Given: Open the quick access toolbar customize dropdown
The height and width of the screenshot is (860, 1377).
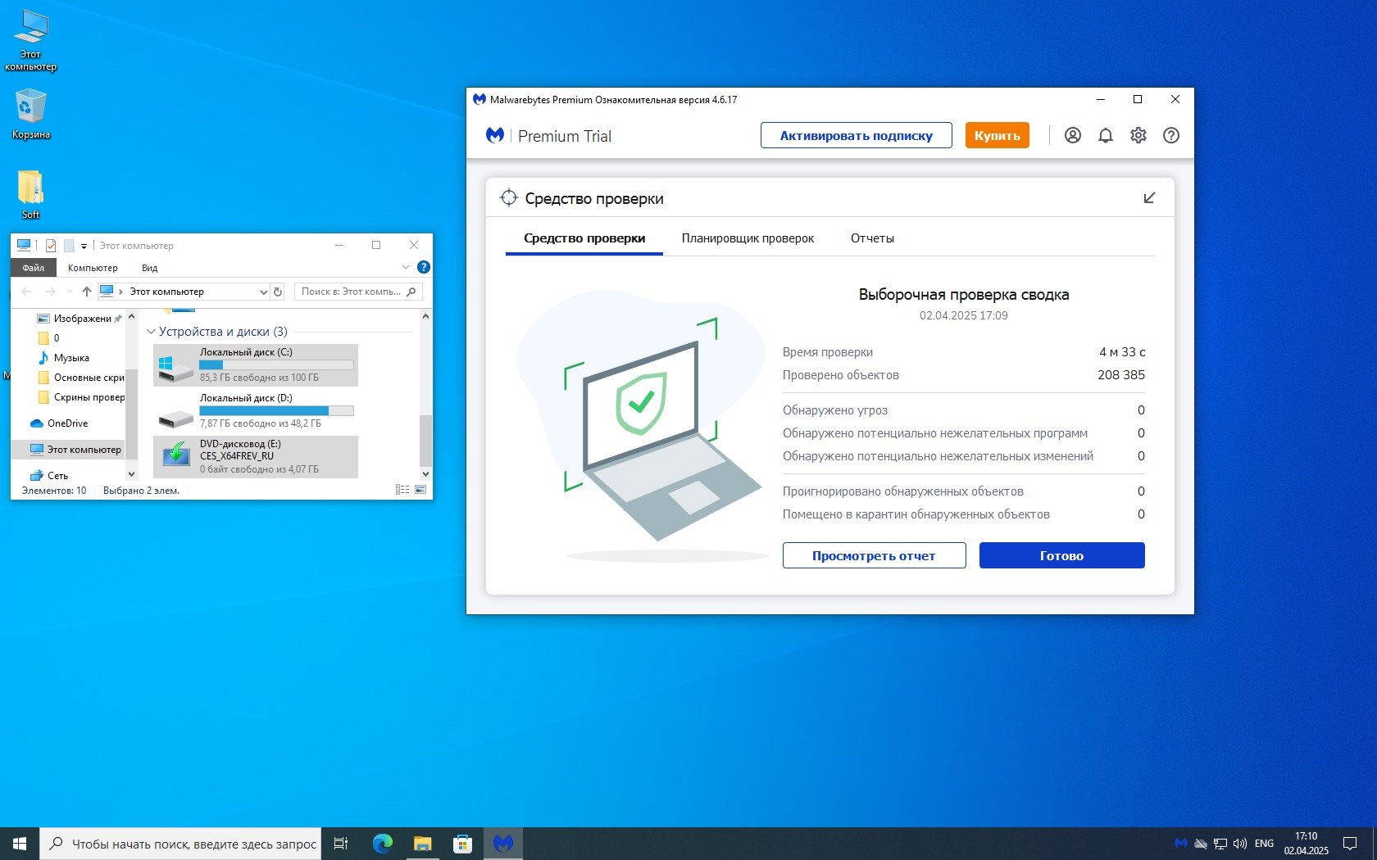Looking at the screenshot, I should tap(84, 246).
